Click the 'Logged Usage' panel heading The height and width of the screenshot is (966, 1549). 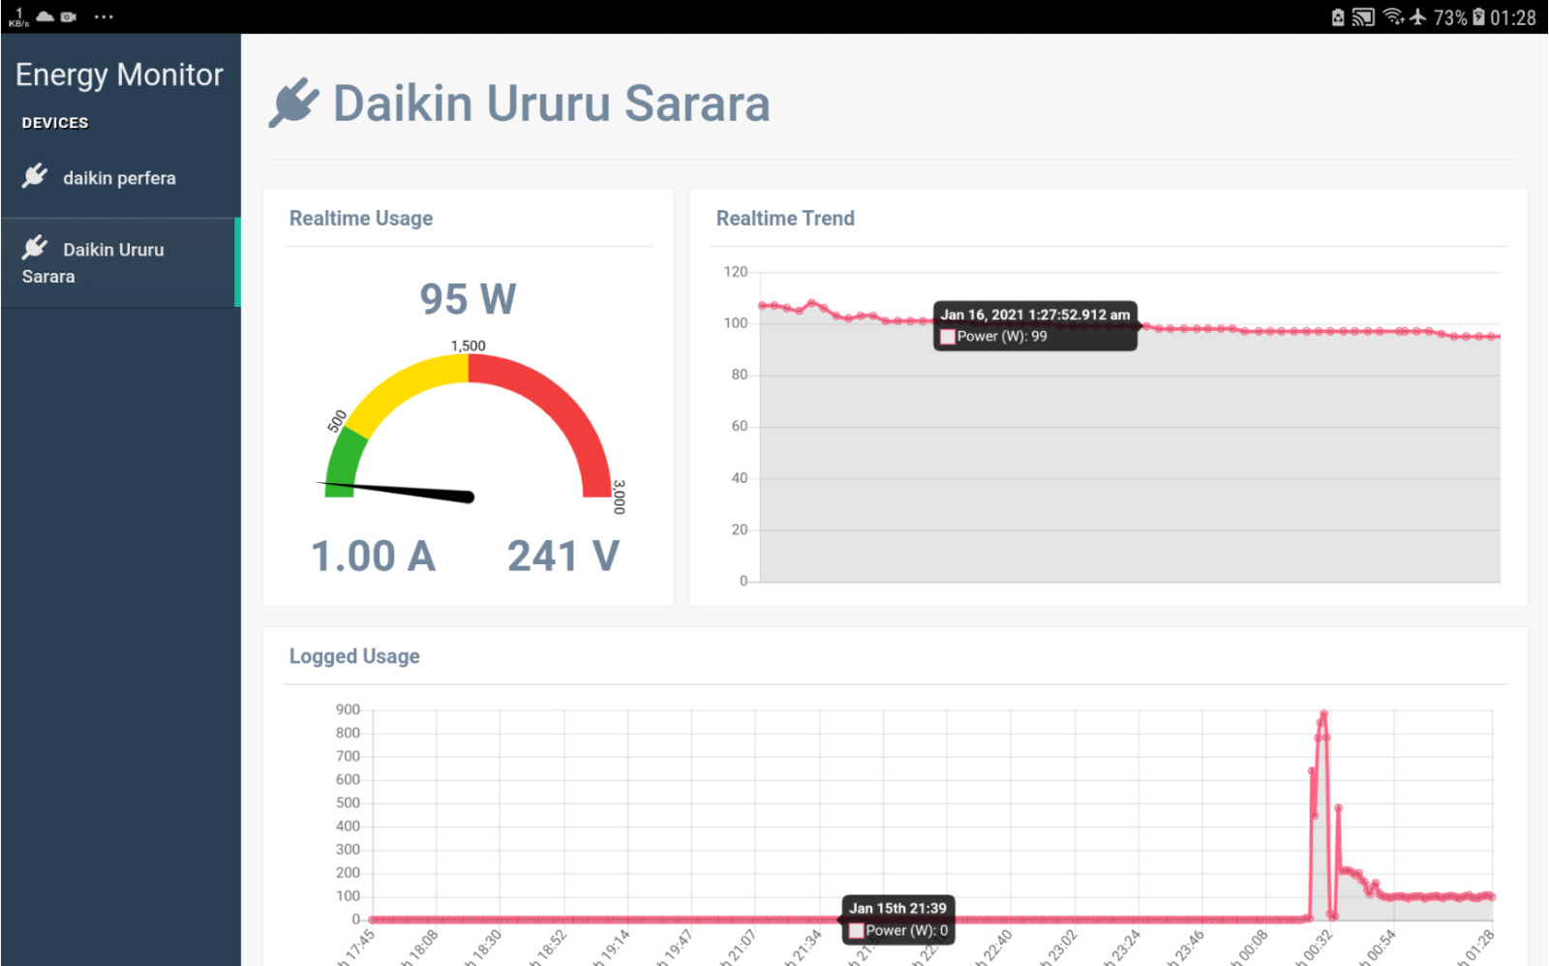point(354,656)
